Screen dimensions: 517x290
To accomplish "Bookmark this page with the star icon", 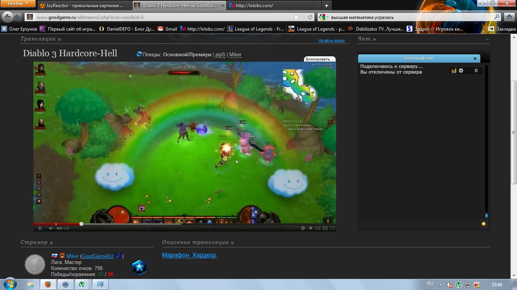I will pyautogui.click(x=296, y=17).
